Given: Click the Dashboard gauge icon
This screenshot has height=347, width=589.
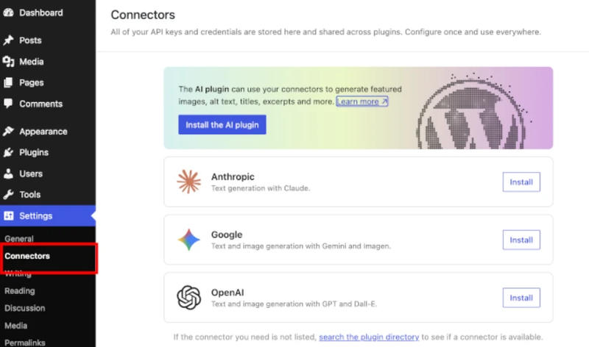Looking at the screenshot, I should (x=8, y=12).
